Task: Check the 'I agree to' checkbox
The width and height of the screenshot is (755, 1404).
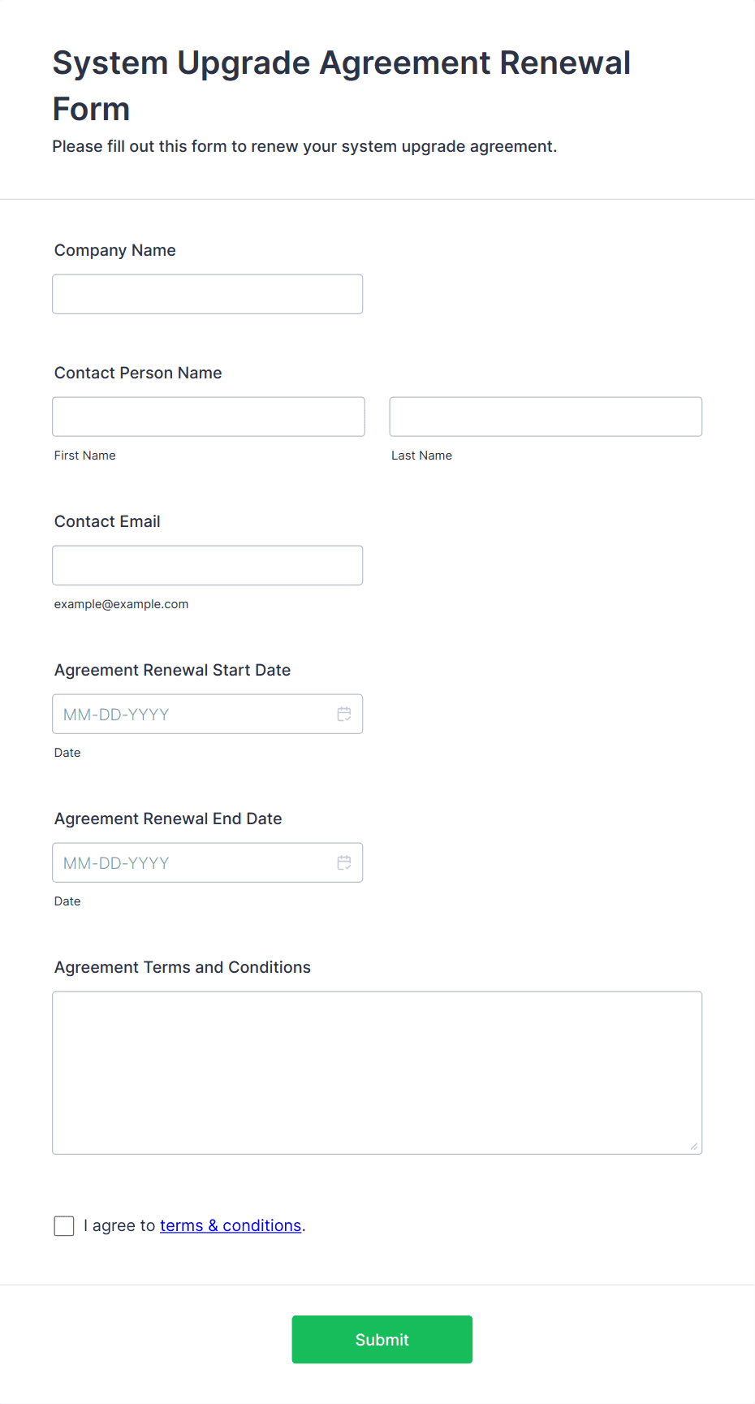Action: pos(64,1226)
